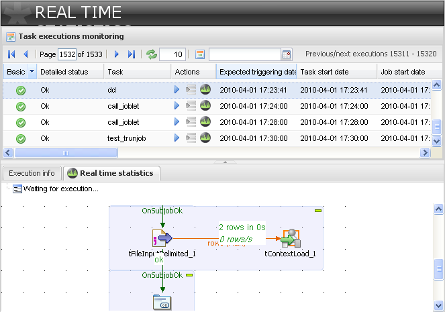Image resolution: width=445 pixels, height=312 pixels.
Task: Collapse the lower OnSubjobOk subjob box
Action: point(189,275)
